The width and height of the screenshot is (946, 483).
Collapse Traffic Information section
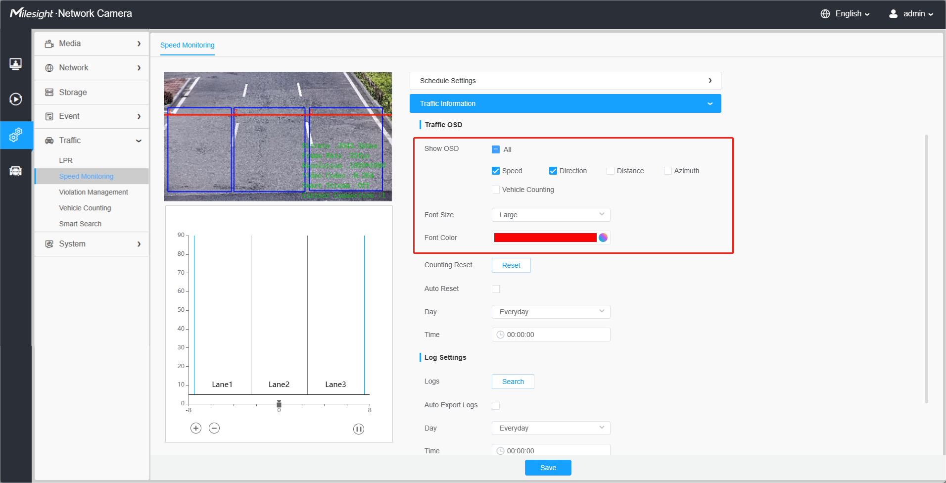(x=565, y=103)
